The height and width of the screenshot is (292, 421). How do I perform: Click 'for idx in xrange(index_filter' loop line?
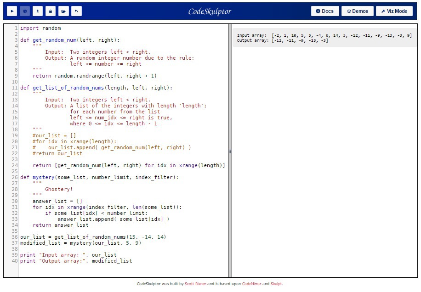coord(107,207)
